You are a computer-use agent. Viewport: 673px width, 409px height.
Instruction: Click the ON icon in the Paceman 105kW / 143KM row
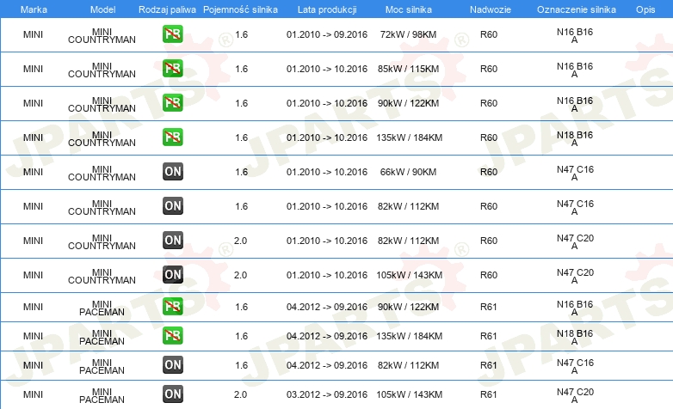click(172, 394)
